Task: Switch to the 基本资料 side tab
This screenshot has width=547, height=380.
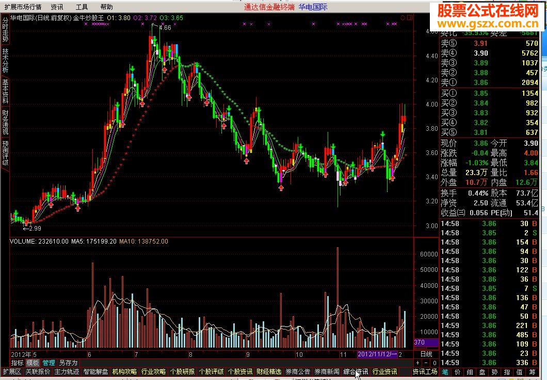Action: click(x=5, y=91)
